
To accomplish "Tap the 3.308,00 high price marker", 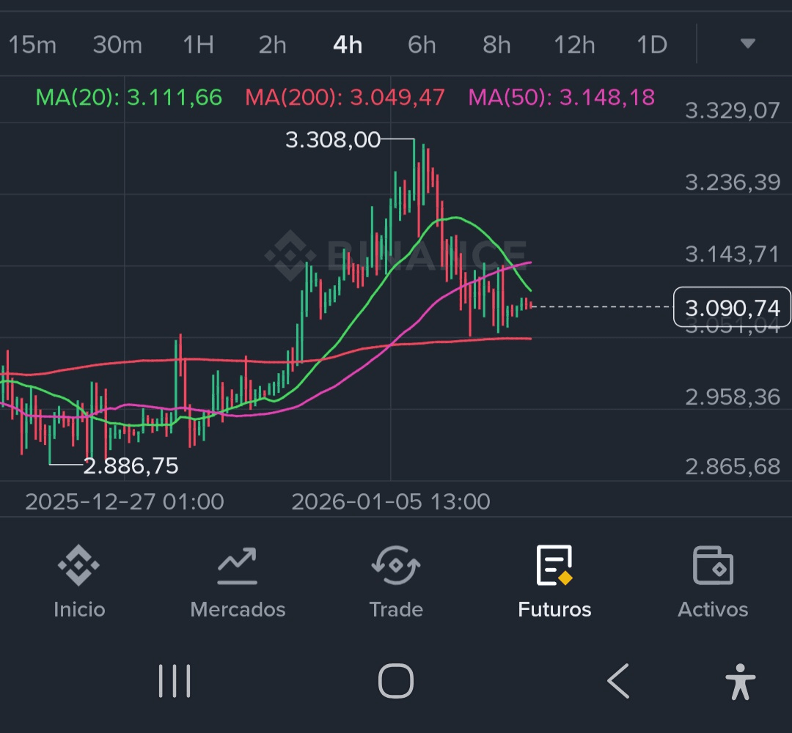I will click(x=332, y=139).
